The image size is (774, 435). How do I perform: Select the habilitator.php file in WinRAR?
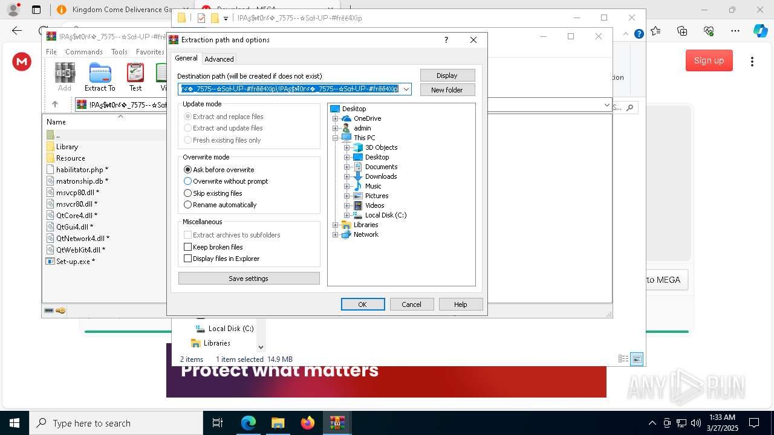click(77, 170)
